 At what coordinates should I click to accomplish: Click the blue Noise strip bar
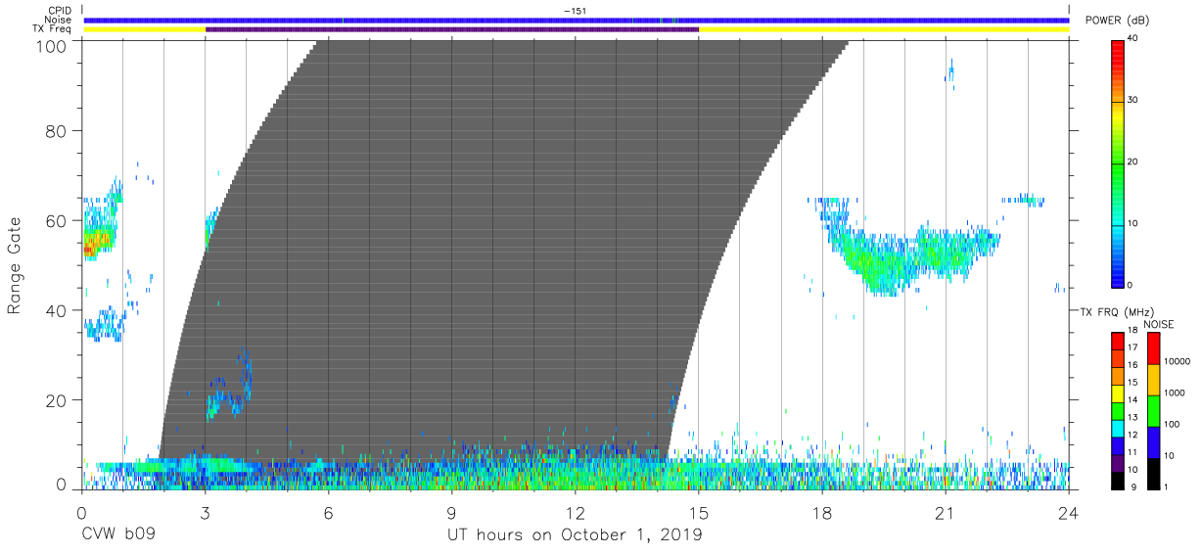pos(577,20)
